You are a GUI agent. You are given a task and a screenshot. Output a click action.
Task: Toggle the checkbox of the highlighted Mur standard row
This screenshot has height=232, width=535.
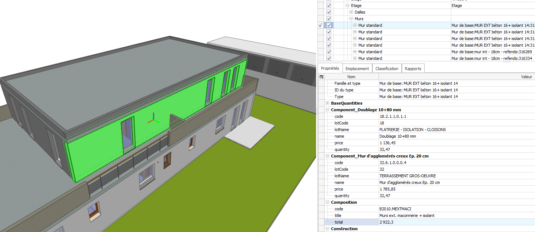pyautogui.click(x=329, y=25)
